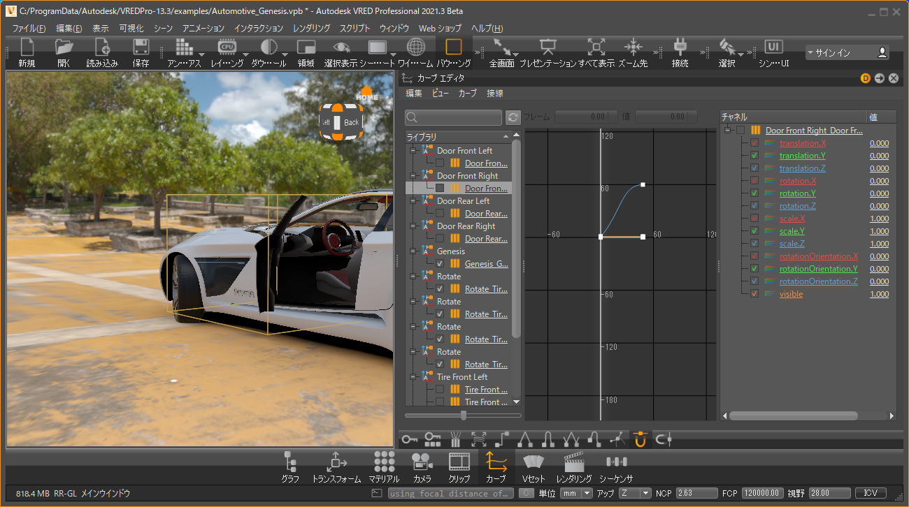
Task: Toggle the visible channel checkbox
Action: tap(754, 294)
